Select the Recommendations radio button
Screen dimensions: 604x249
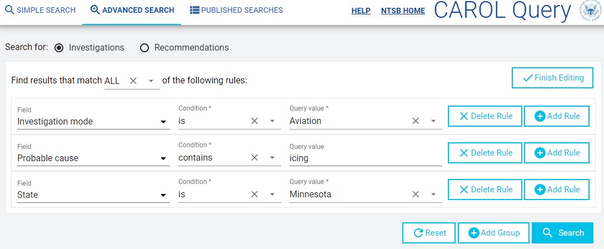pyautogui.click(x=144, y=48)
